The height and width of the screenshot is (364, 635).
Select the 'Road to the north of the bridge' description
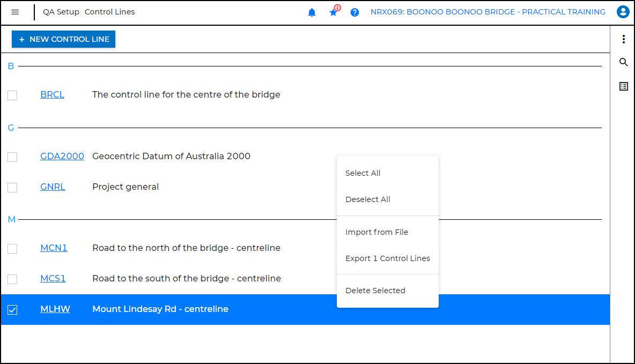pyautogui.click(x=186, y=248)
